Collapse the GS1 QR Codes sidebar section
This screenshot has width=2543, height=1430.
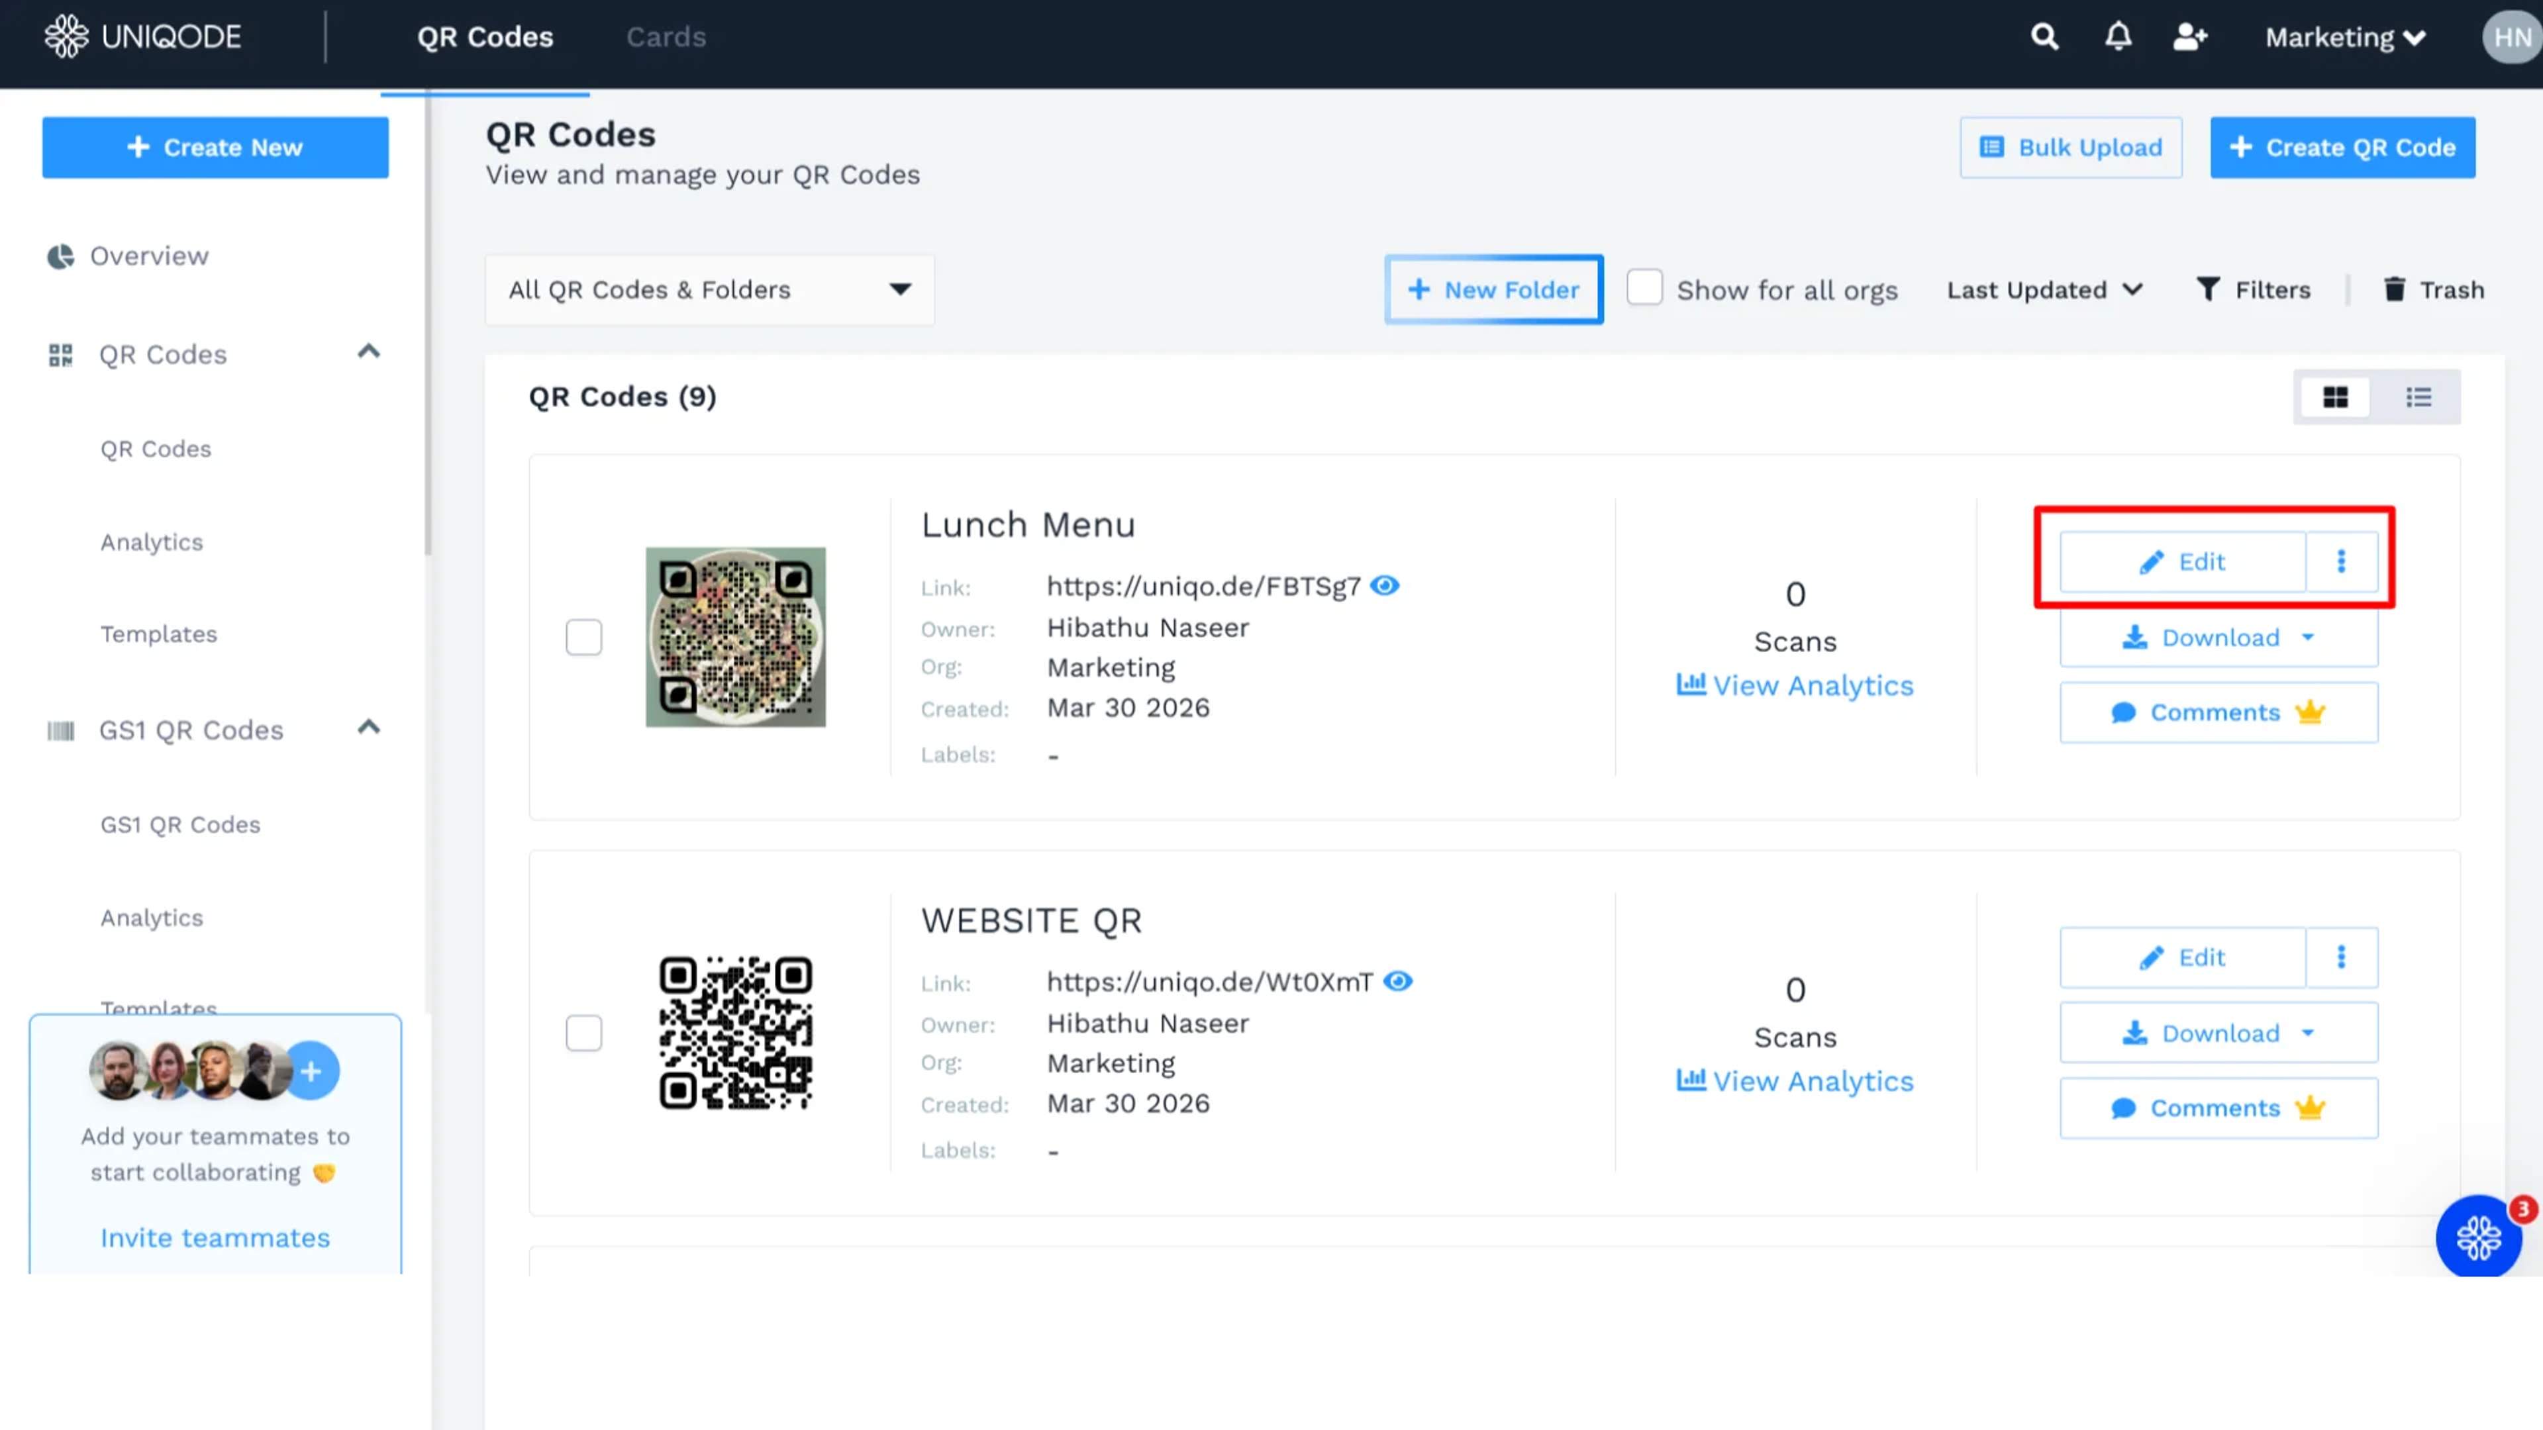click(368, 728)
